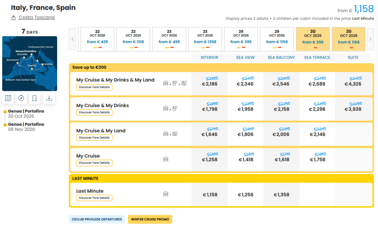Select the 23 Oct 2026 departure from €499

pyautogui.click(x=169, y=39)
